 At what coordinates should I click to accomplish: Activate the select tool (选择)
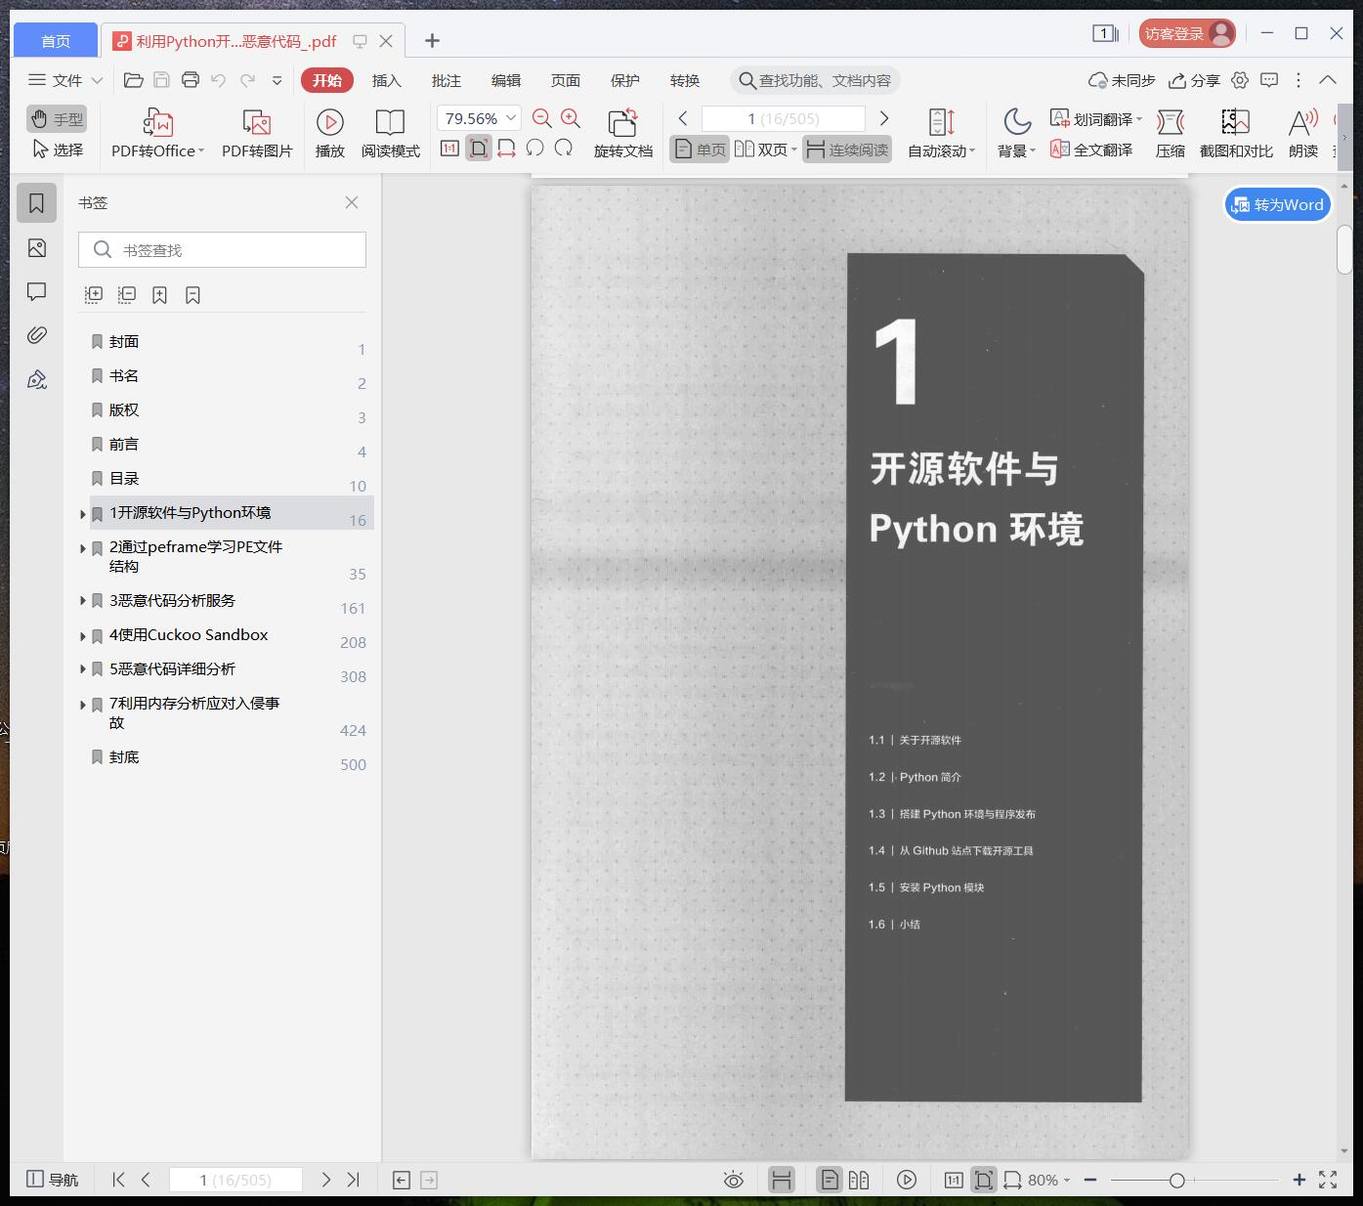[57, 150]
